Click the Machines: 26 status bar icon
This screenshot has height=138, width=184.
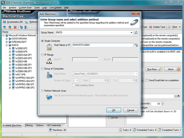click(x=50, y=130)
